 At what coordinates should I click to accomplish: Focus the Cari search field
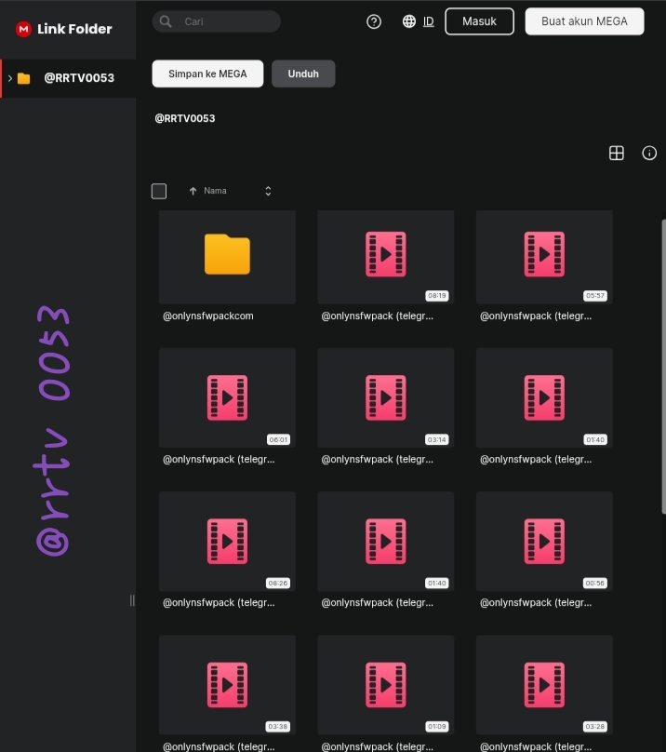click(x=217, y=21)
